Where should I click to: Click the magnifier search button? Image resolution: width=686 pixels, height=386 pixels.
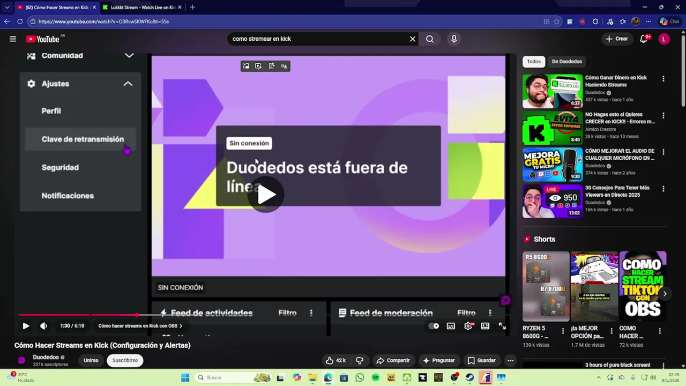tap(430, 39)
